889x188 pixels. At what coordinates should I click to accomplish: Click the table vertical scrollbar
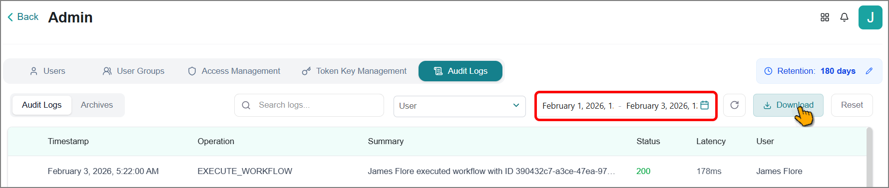pyautogui.click(x=870, y=158)
